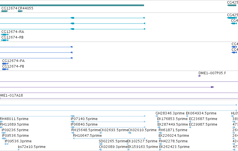Select protein CG12674-PA label
This screenshot has height=151, width=238.
coord(13,61)
